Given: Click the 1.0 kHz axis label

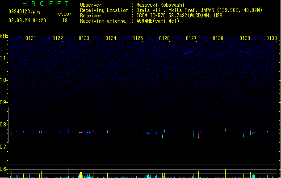Looking at the screenshot, I should coord(4,80).
